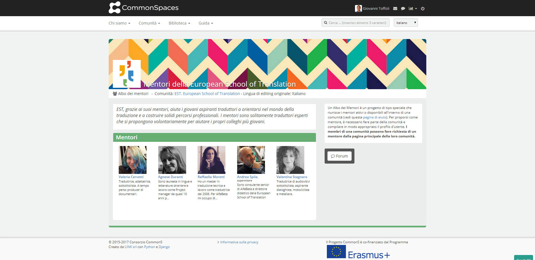Open Andrea Spila's profile link
The image size is (535, 260).
click(x=247, y=177)
